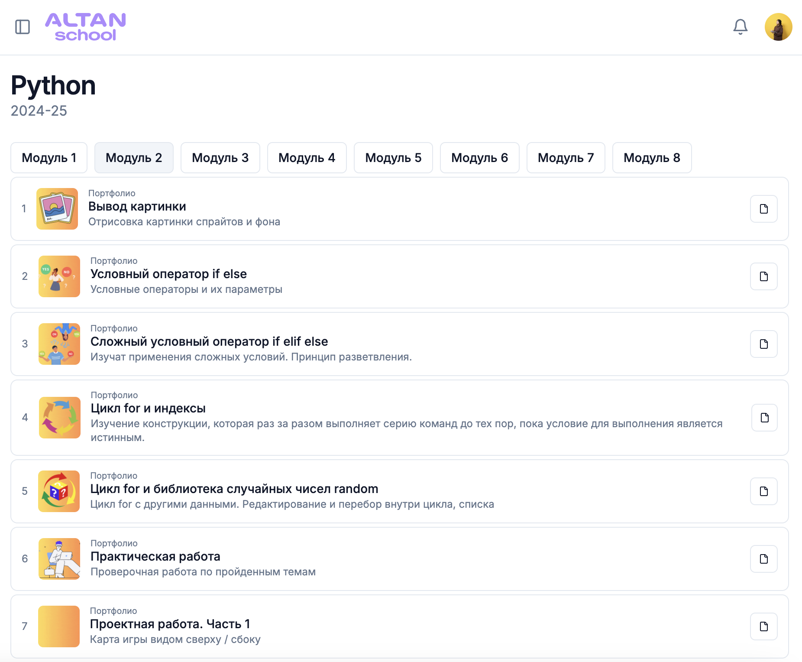Open the document icon for lesson 5 about random
802x662 pixels.
(x=764, y=491)
